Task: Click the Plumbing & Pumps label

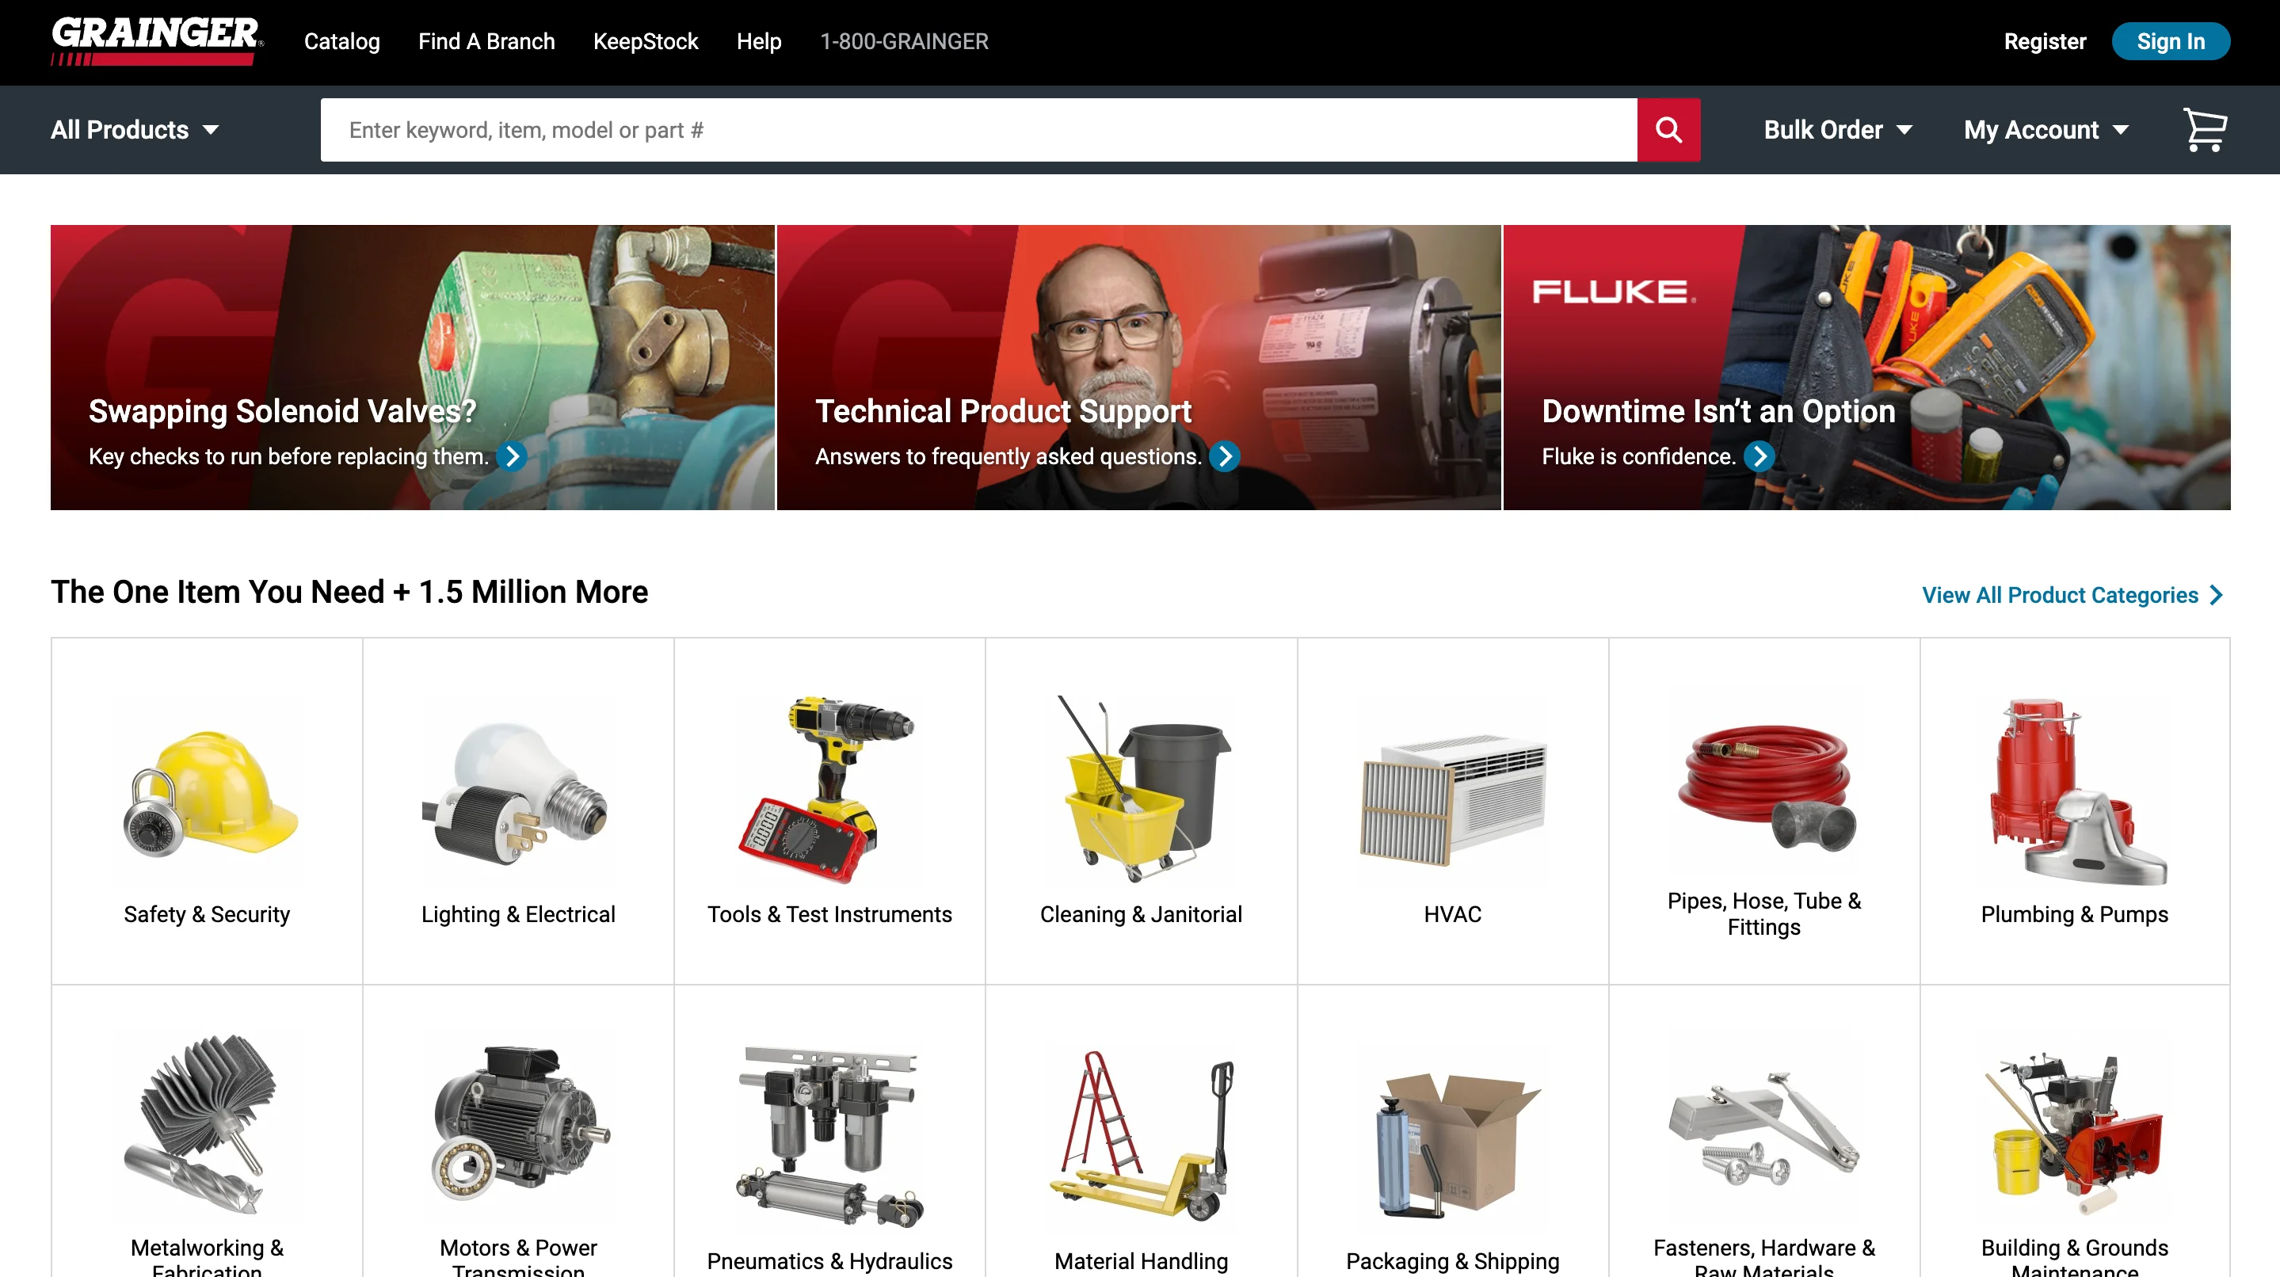Action: pos(2075,914)
